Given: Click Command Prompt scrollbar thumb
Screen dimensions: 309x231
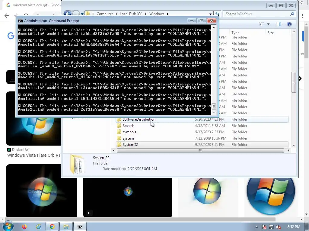Looking at the screenshot, I should (214, 106).
